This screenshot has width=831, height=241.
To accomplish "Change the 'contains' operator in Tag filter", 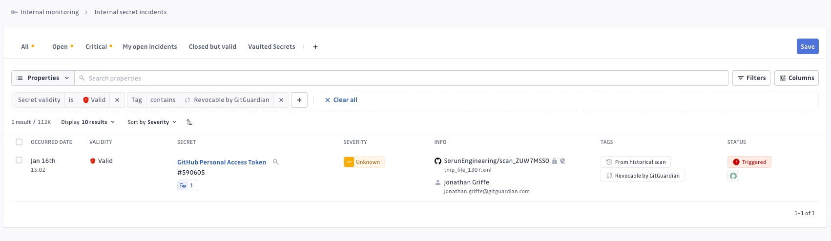I will (163, 100).
